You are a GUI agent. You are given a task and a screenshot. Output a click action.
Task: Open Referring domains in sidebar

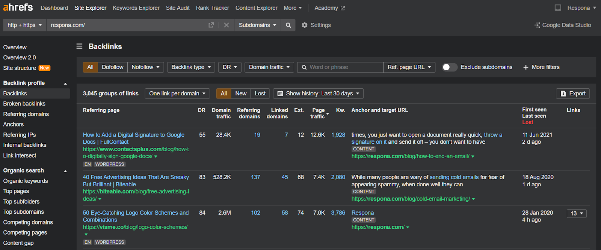point(26,114)
